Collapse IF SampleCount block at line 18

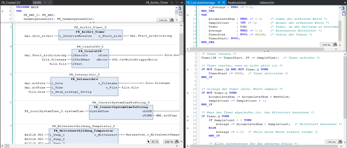tap(188, 120)
